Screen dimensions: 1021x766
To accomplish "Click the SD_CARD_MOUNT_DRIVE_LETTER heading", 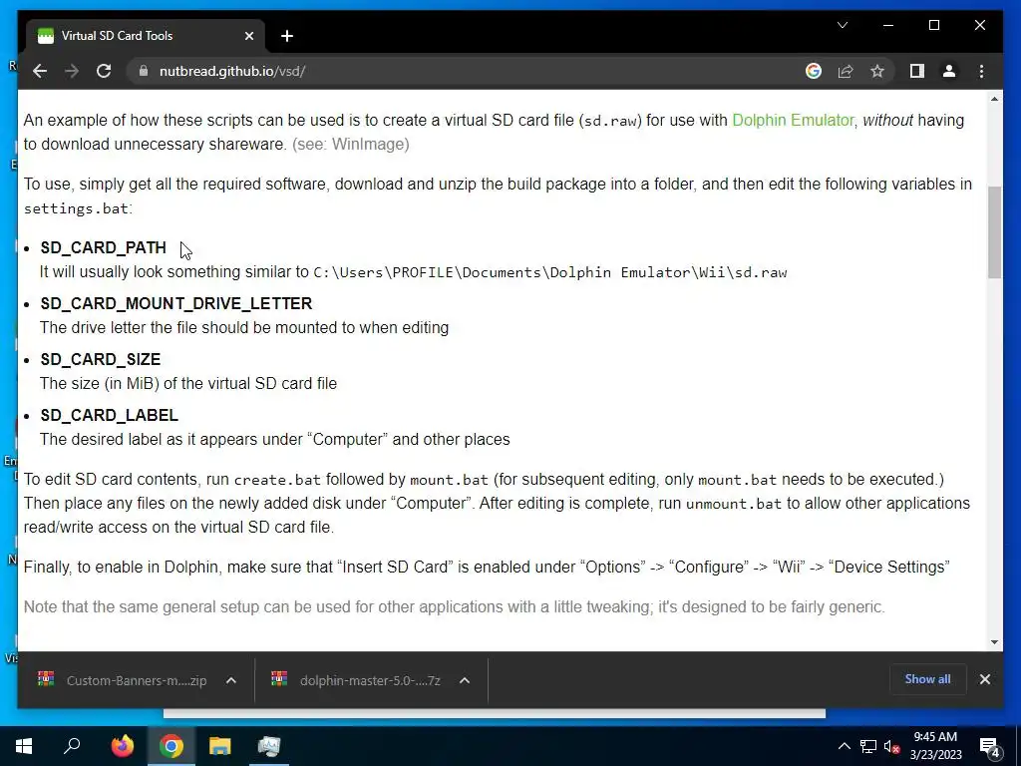I will tap(176, 303).
